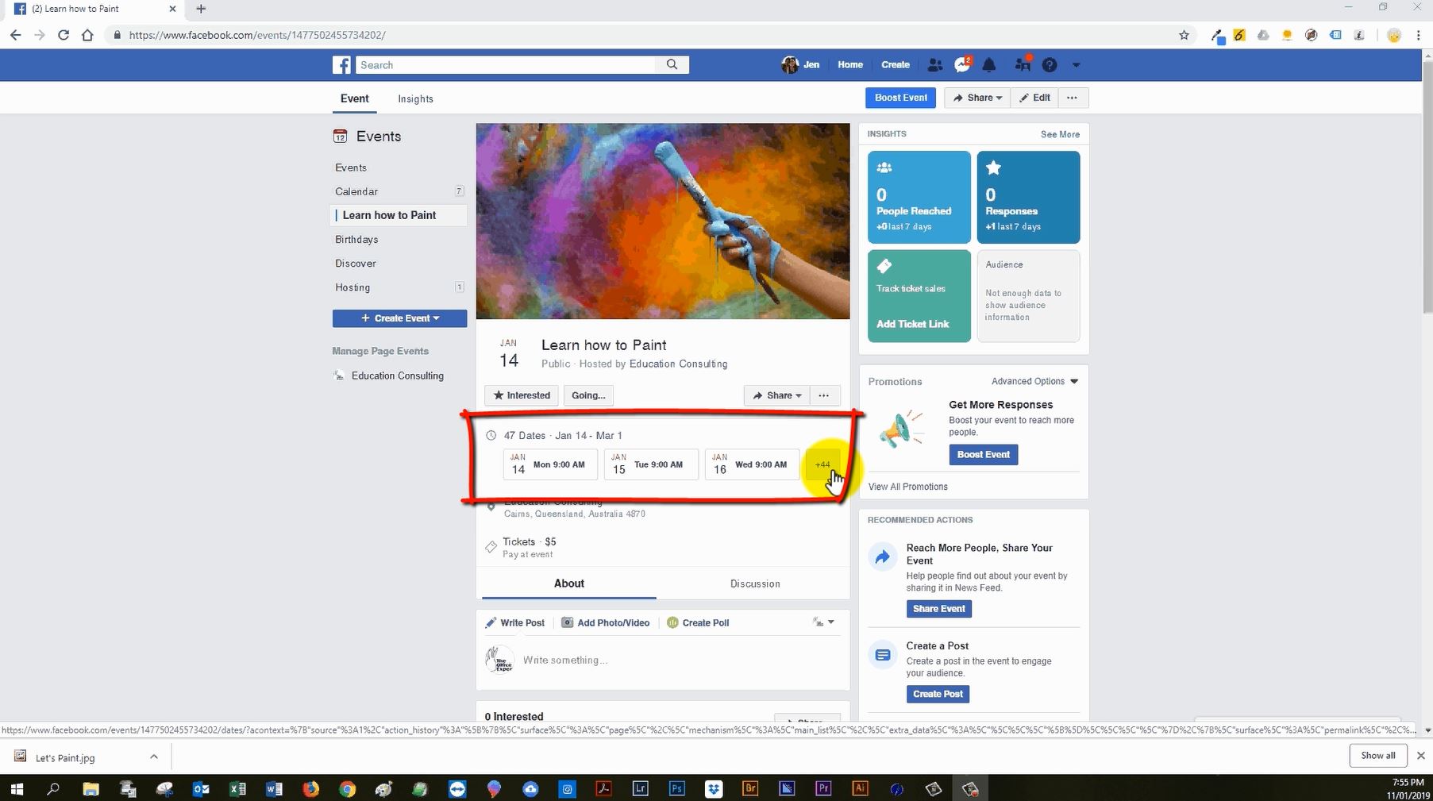Screen dimensions: 1433x801
Task: Open Discover in the Events sidebar
Action: [x=356, y=264]
